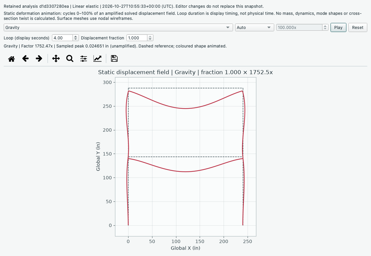This screenshot has height=256, width=371.
Task: Click the Displacement fraction 1.000 field
Action: (x=137, y=38)
